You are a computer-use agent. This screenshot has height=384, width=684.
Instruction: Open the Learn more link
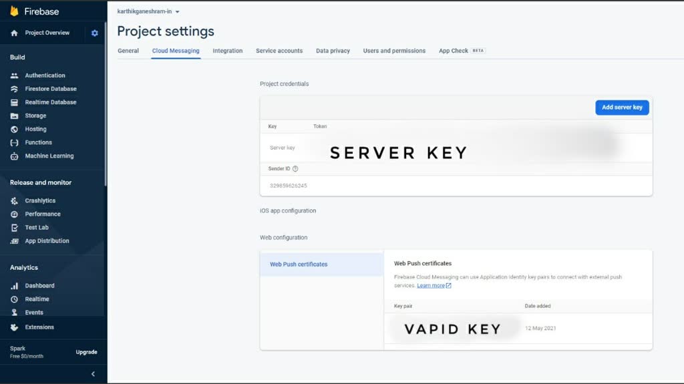431,286
